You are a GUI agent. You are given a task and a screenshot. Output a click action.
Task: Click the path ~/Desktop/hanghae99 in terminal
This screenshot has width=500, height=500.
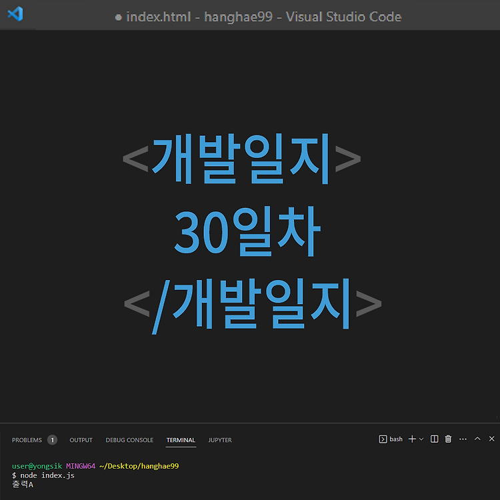click(139, 466)
